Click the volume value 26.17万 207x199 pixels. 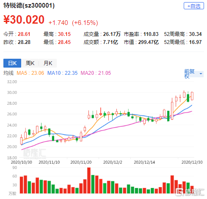pos(112,34)
